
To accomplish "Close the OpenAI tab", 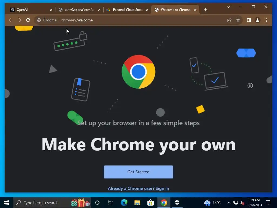I will 51,10.
